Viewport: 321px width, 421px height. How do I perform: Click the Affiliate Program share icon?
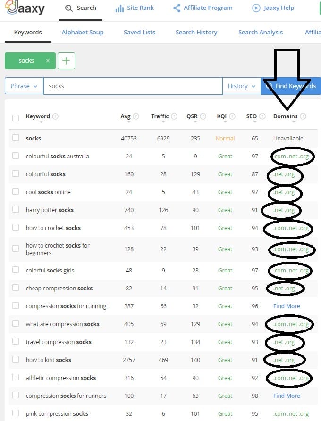tap(177, 8)
